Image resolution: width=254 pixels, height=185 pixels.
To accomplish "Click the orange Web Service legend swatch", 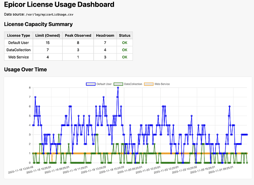I will (x=149, y=84).
